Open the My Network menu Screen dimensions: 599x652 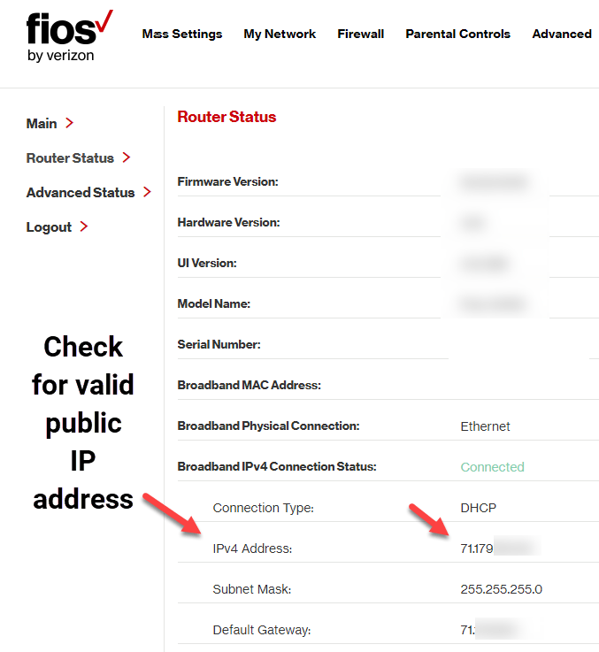(x=280, y=34)
